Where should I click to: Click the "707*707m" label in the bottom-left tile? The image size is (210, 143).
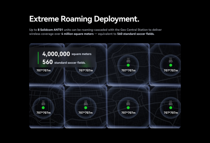click(43, 113)
